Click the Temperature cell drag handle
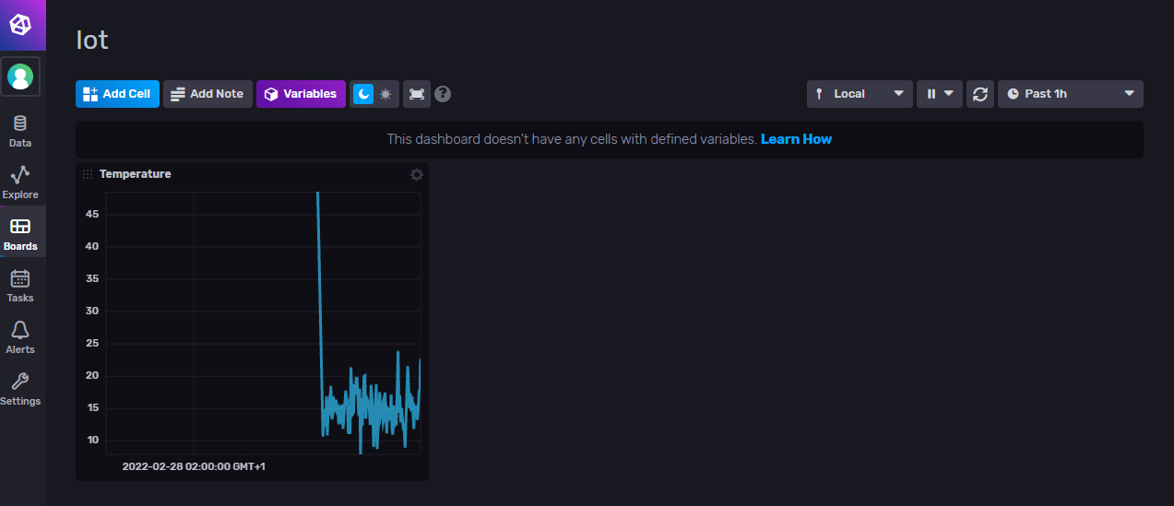1174x506 pixels. click(88, 174)
